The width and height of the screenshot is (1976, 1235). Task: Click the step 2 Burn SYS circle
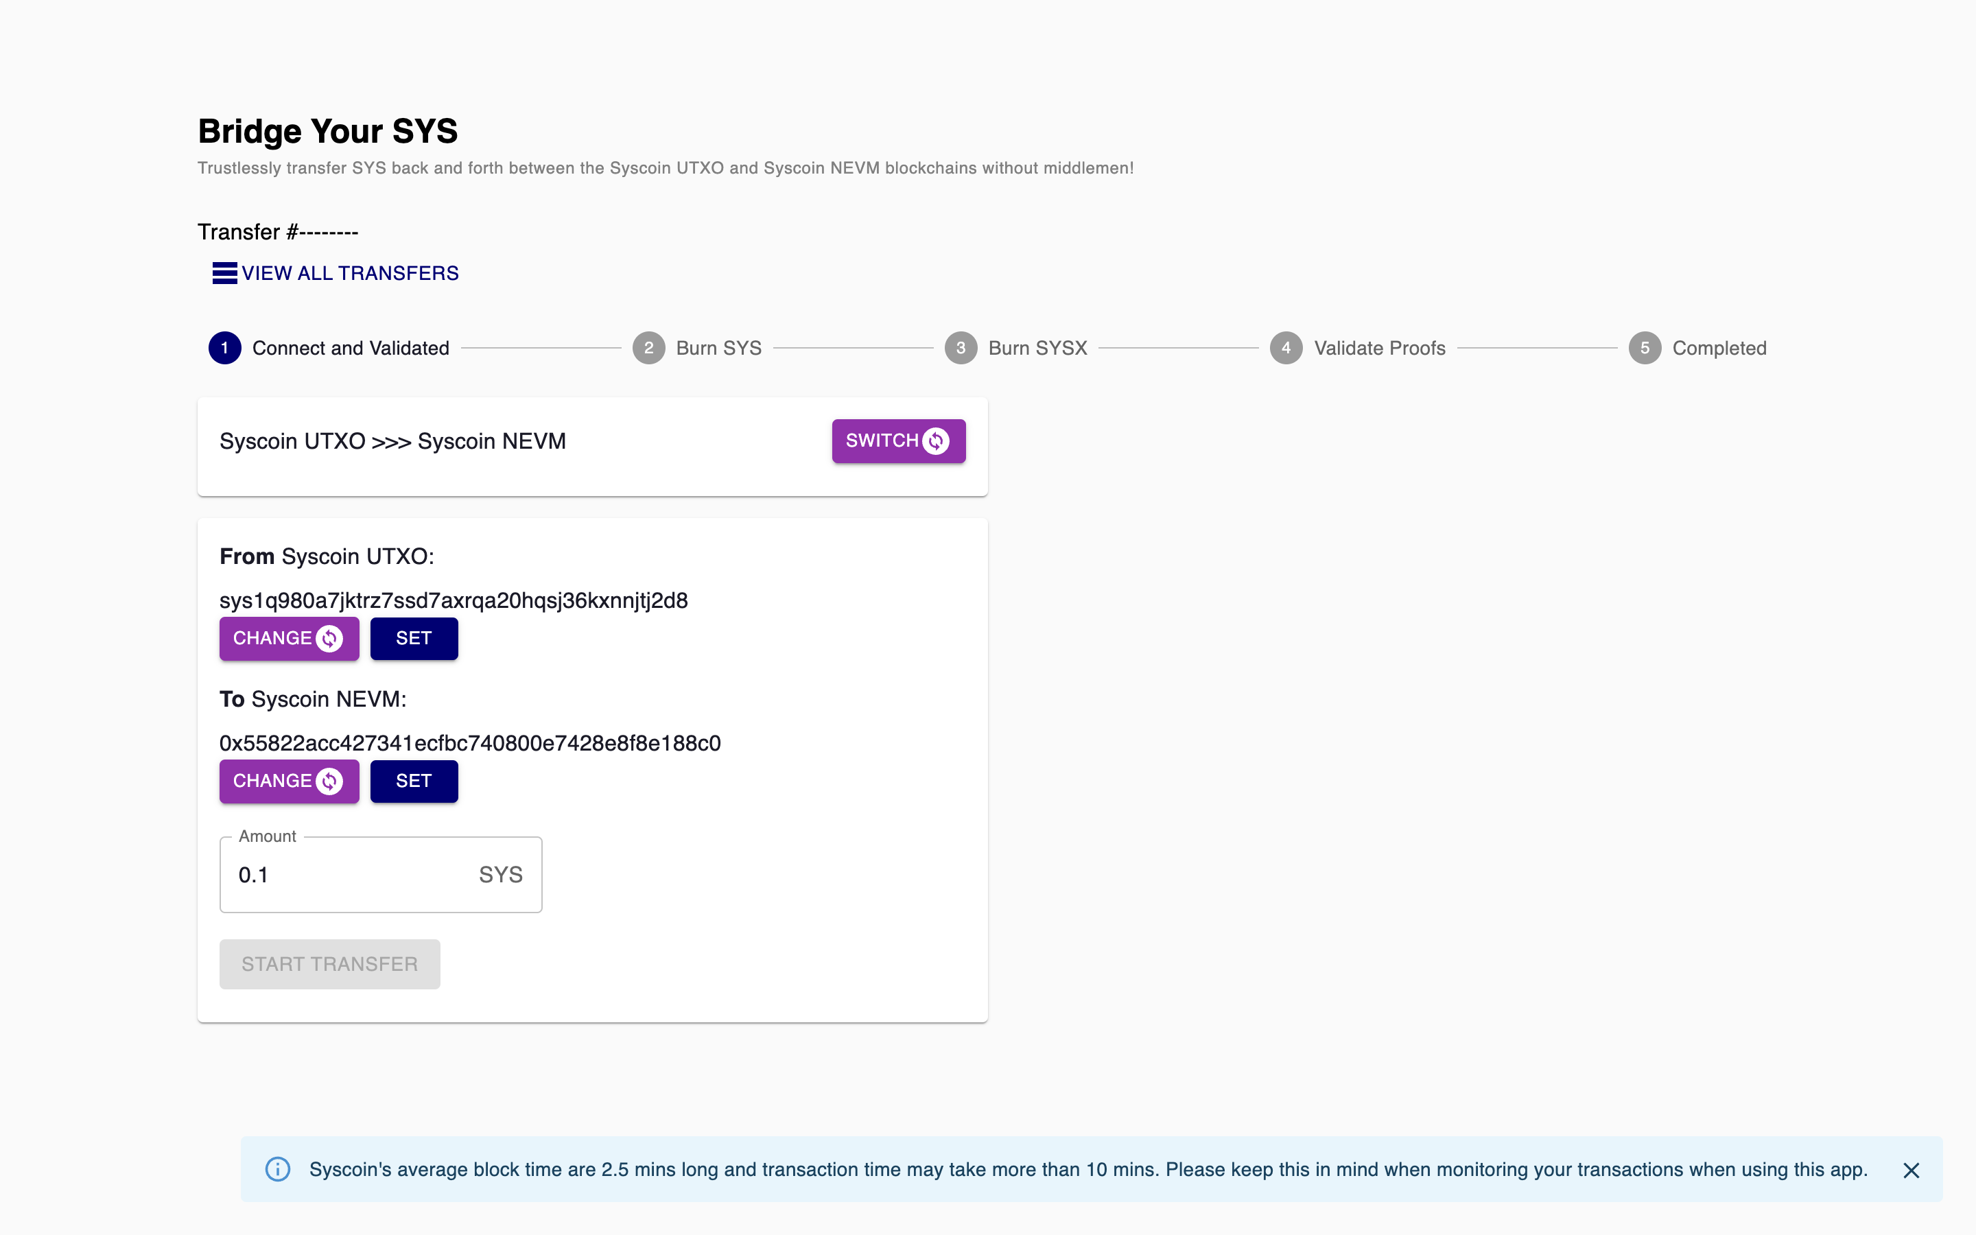[x=648, y=348]
